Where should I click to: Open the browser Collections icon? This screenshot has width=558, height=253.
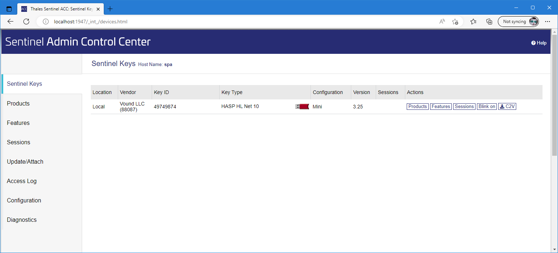[489, 22]
